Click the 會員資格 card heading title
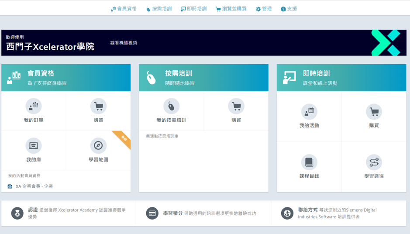Viewport: 410px width, 234px height. 41,73
